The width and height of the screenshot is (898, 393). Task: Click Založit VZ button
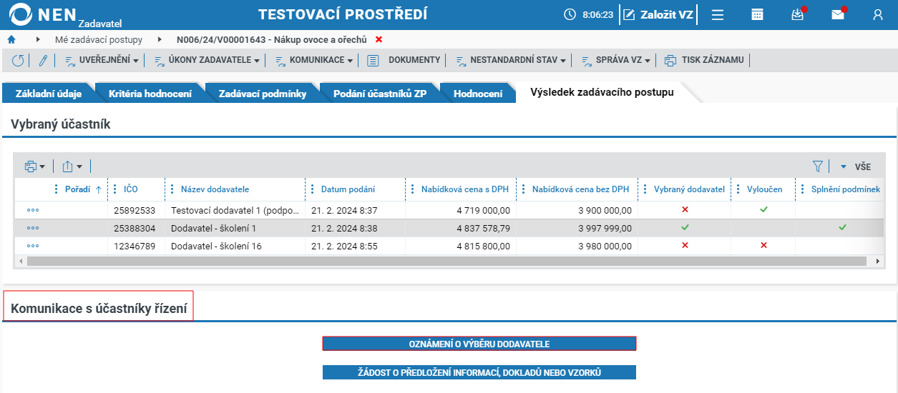click(658, 14)
